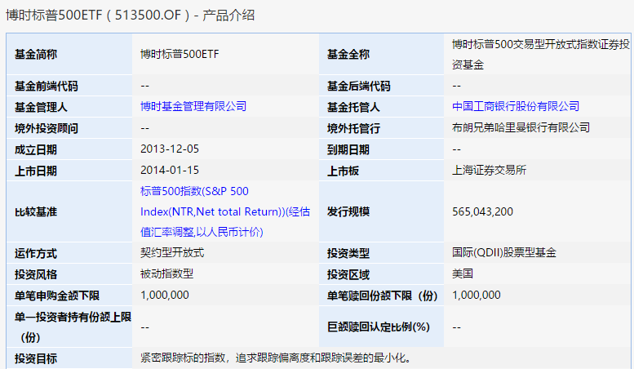Select the 上市板 label

343,171
